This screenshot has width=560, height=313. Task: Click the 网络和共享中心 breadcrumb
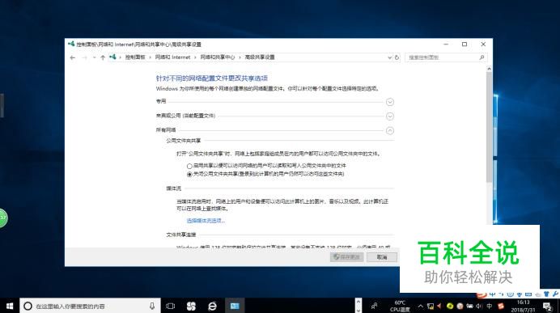[218, 57]
